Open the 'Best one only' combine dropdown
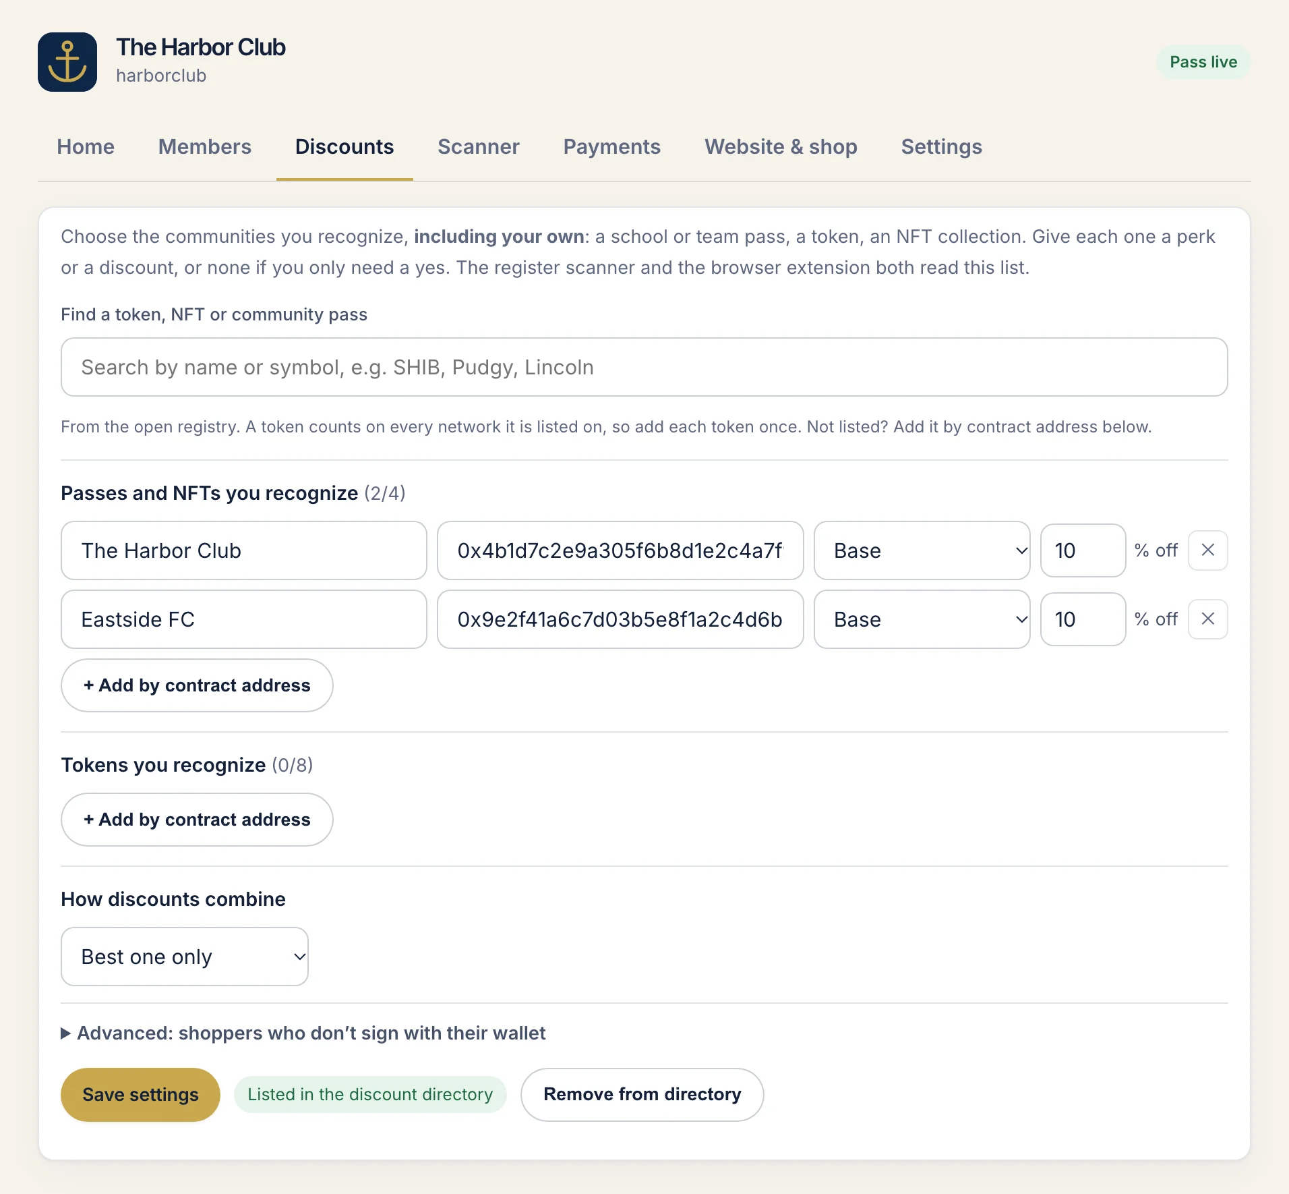This screenshot has height=1194, width=1289. click(185, 957)
